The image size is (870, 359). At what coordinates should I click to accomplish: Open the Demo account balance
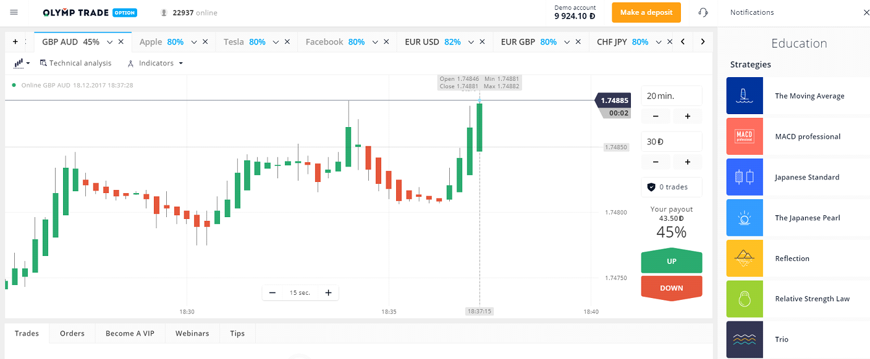(x=575, y=12)
